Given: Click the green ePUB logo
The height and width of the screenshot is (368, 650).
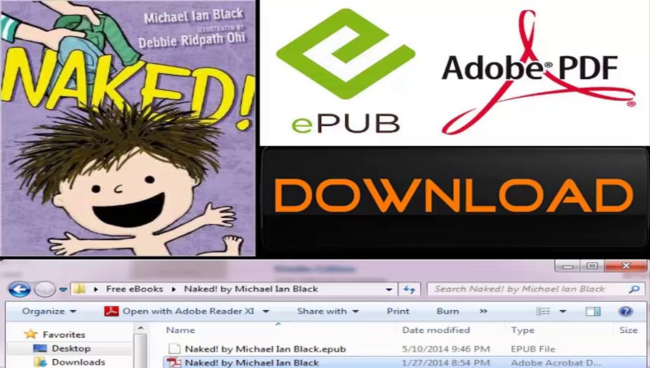Looking at the screenshot, I should pos(345,72).
